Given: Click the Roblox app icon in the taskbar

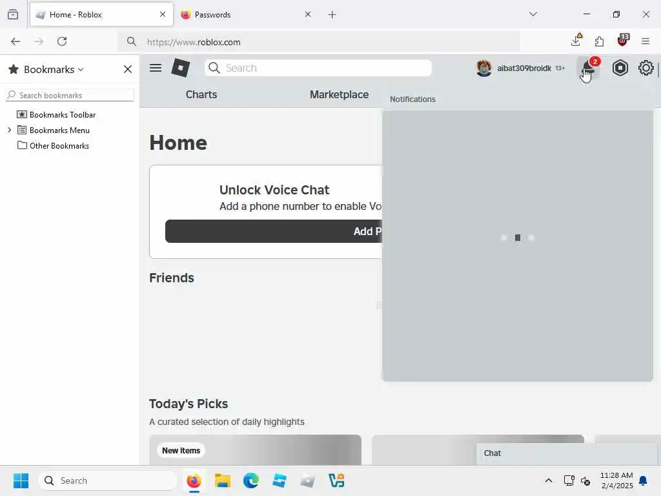Looking at the screenshot, I should (308, 480).
